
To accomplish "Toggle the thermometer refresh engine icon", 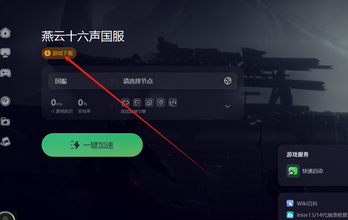I will (x=173, y=103).
